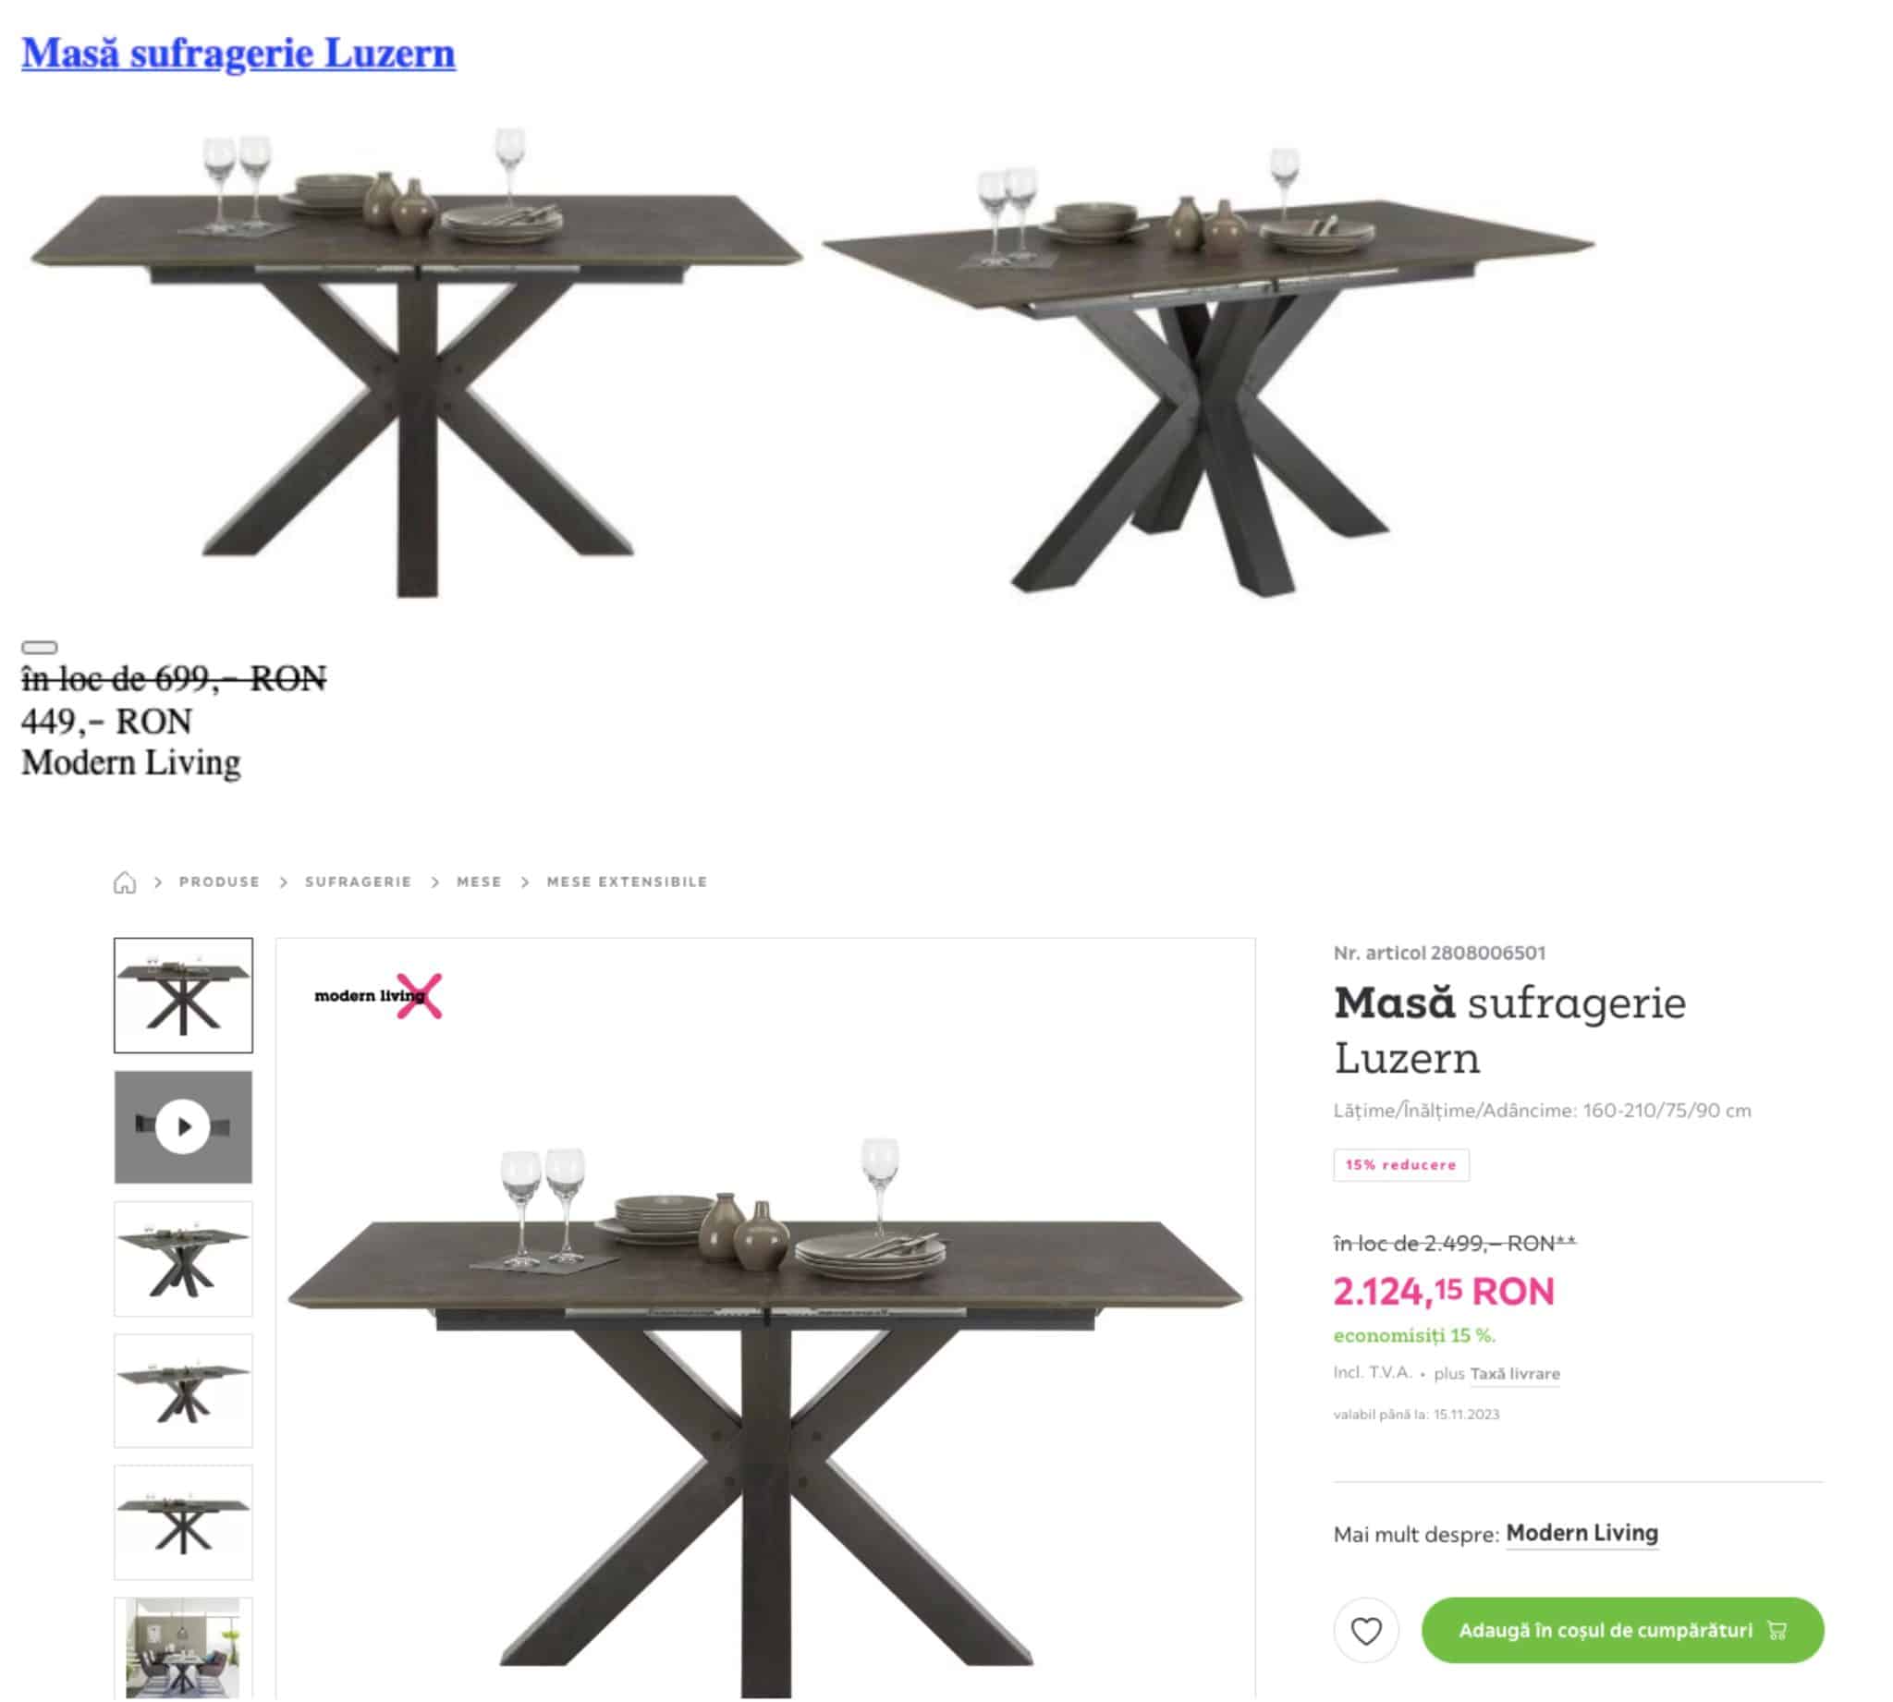Add product to wishlist with heart icon

1365,1631
